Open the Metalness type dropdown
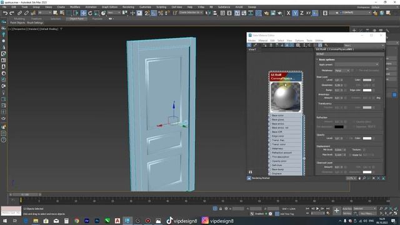This screenshot has width=400, height=225. click(342, 71)
